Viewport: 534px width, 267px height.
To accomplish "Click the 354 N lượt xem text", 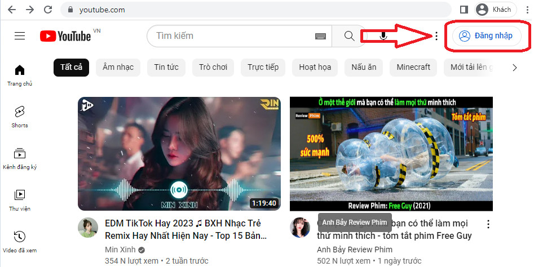I will tap(131, 261).
